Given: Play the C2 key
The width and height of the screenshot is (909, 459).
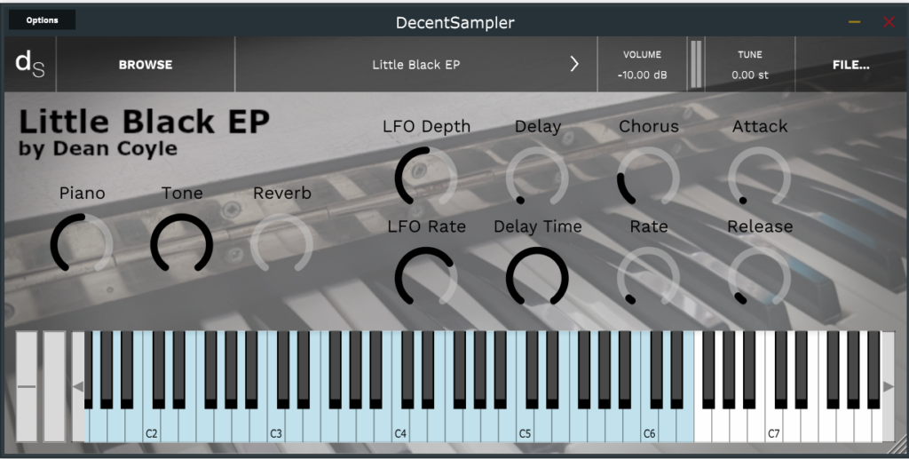Looking at the screenshot, I should tap(151, 427).
